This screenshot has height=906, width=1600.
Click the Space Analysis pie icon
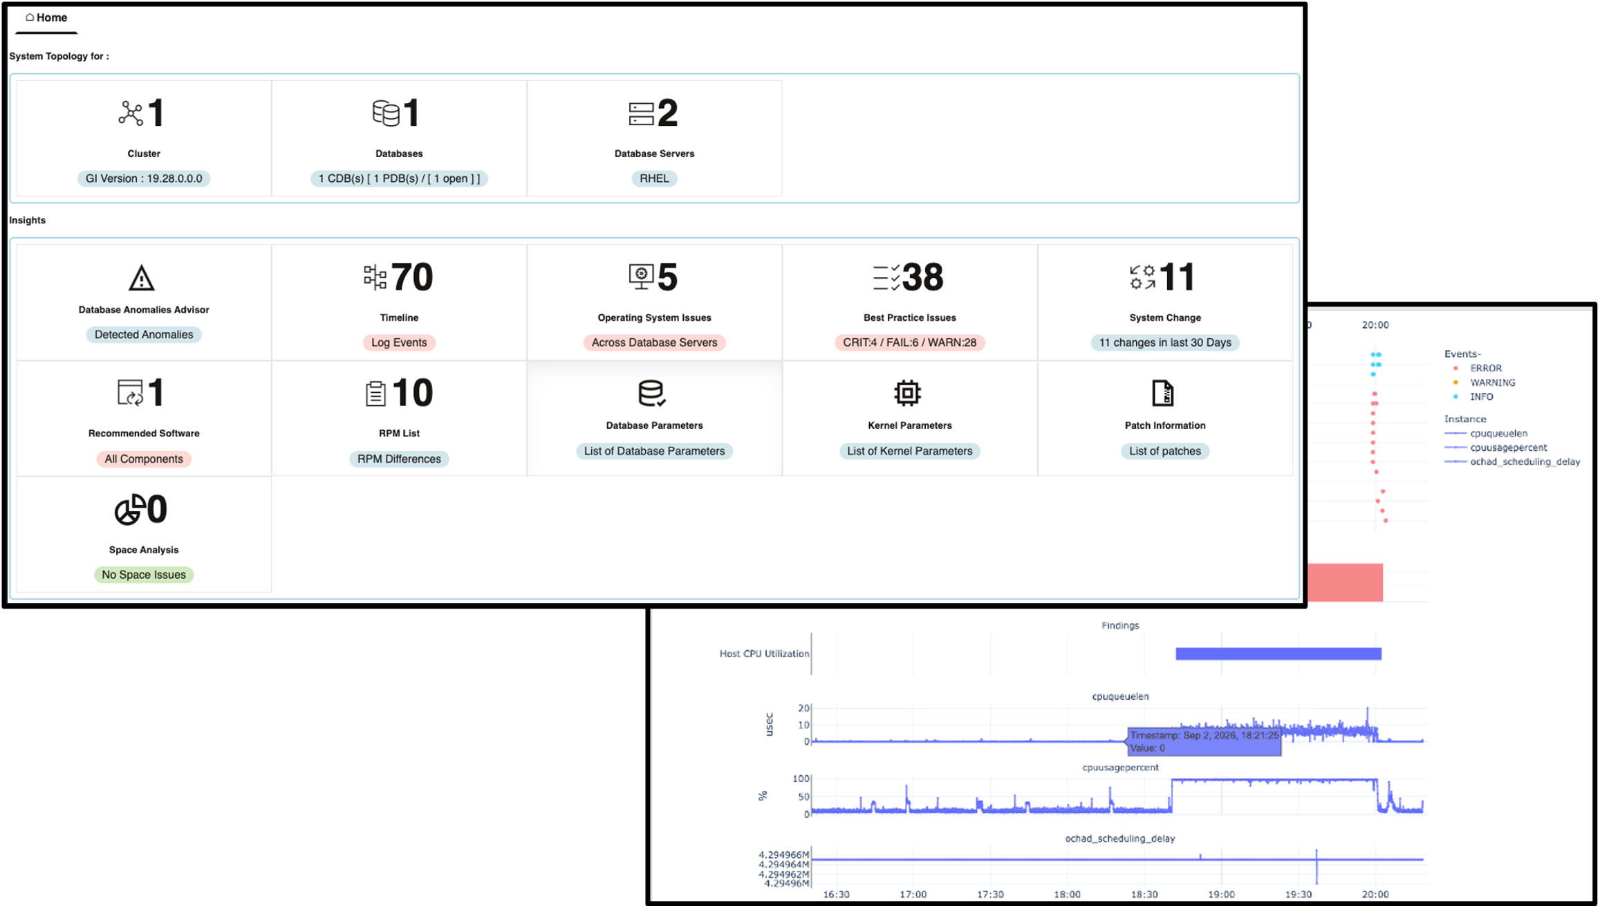coord(130,510)
